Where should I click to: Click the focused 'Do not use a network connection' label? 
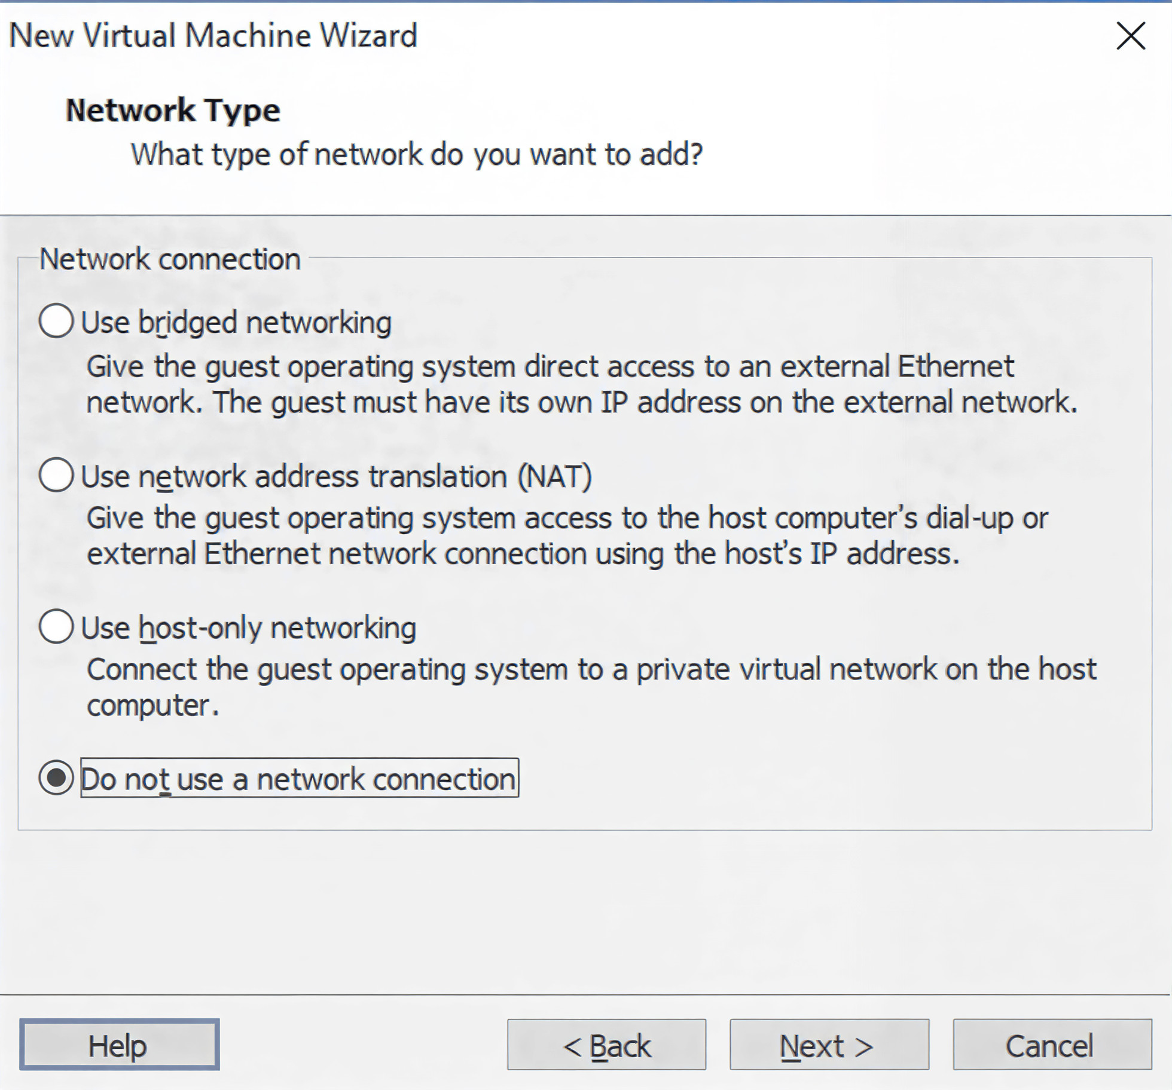[x=299, y=779]
